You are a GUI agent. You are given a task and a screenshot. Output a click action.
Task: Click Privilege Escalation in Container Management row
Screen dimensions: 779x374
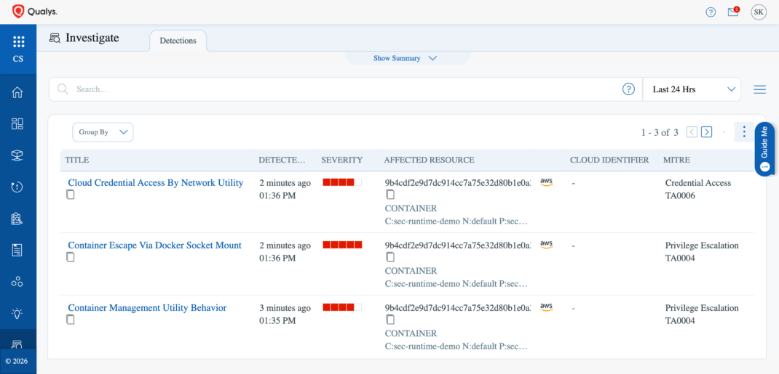[x=702, y=308]
